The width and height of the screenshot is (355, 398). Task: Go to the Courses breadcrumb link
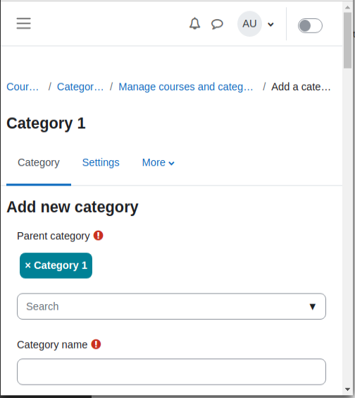(23, 87)
